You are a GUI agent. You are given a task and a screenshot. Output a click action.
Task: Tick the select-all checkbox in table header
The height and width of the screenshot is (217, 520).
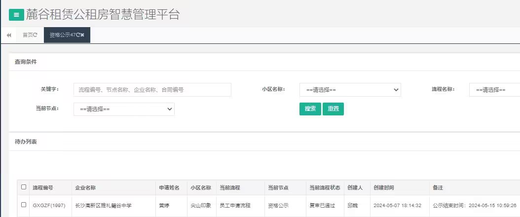pyautogui.click(x=24, y=187)
